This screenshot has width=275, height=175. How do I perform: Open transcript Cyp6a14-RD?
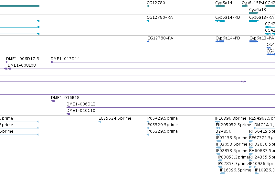(x=227, y=17)
